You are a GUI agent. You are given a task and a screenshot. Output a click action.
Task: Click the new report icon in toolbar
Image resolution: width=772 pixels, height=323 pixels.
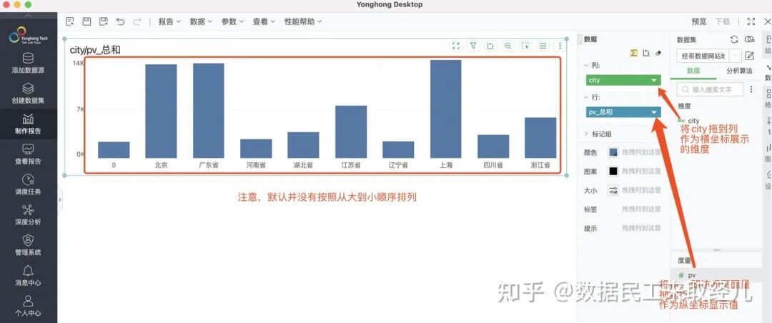[70, 21]
